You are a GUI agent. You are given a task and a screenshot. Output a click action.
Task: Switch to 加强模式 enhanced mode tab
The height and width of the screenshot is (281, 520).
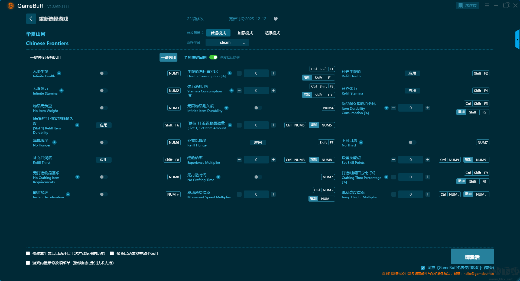[245, 33]
